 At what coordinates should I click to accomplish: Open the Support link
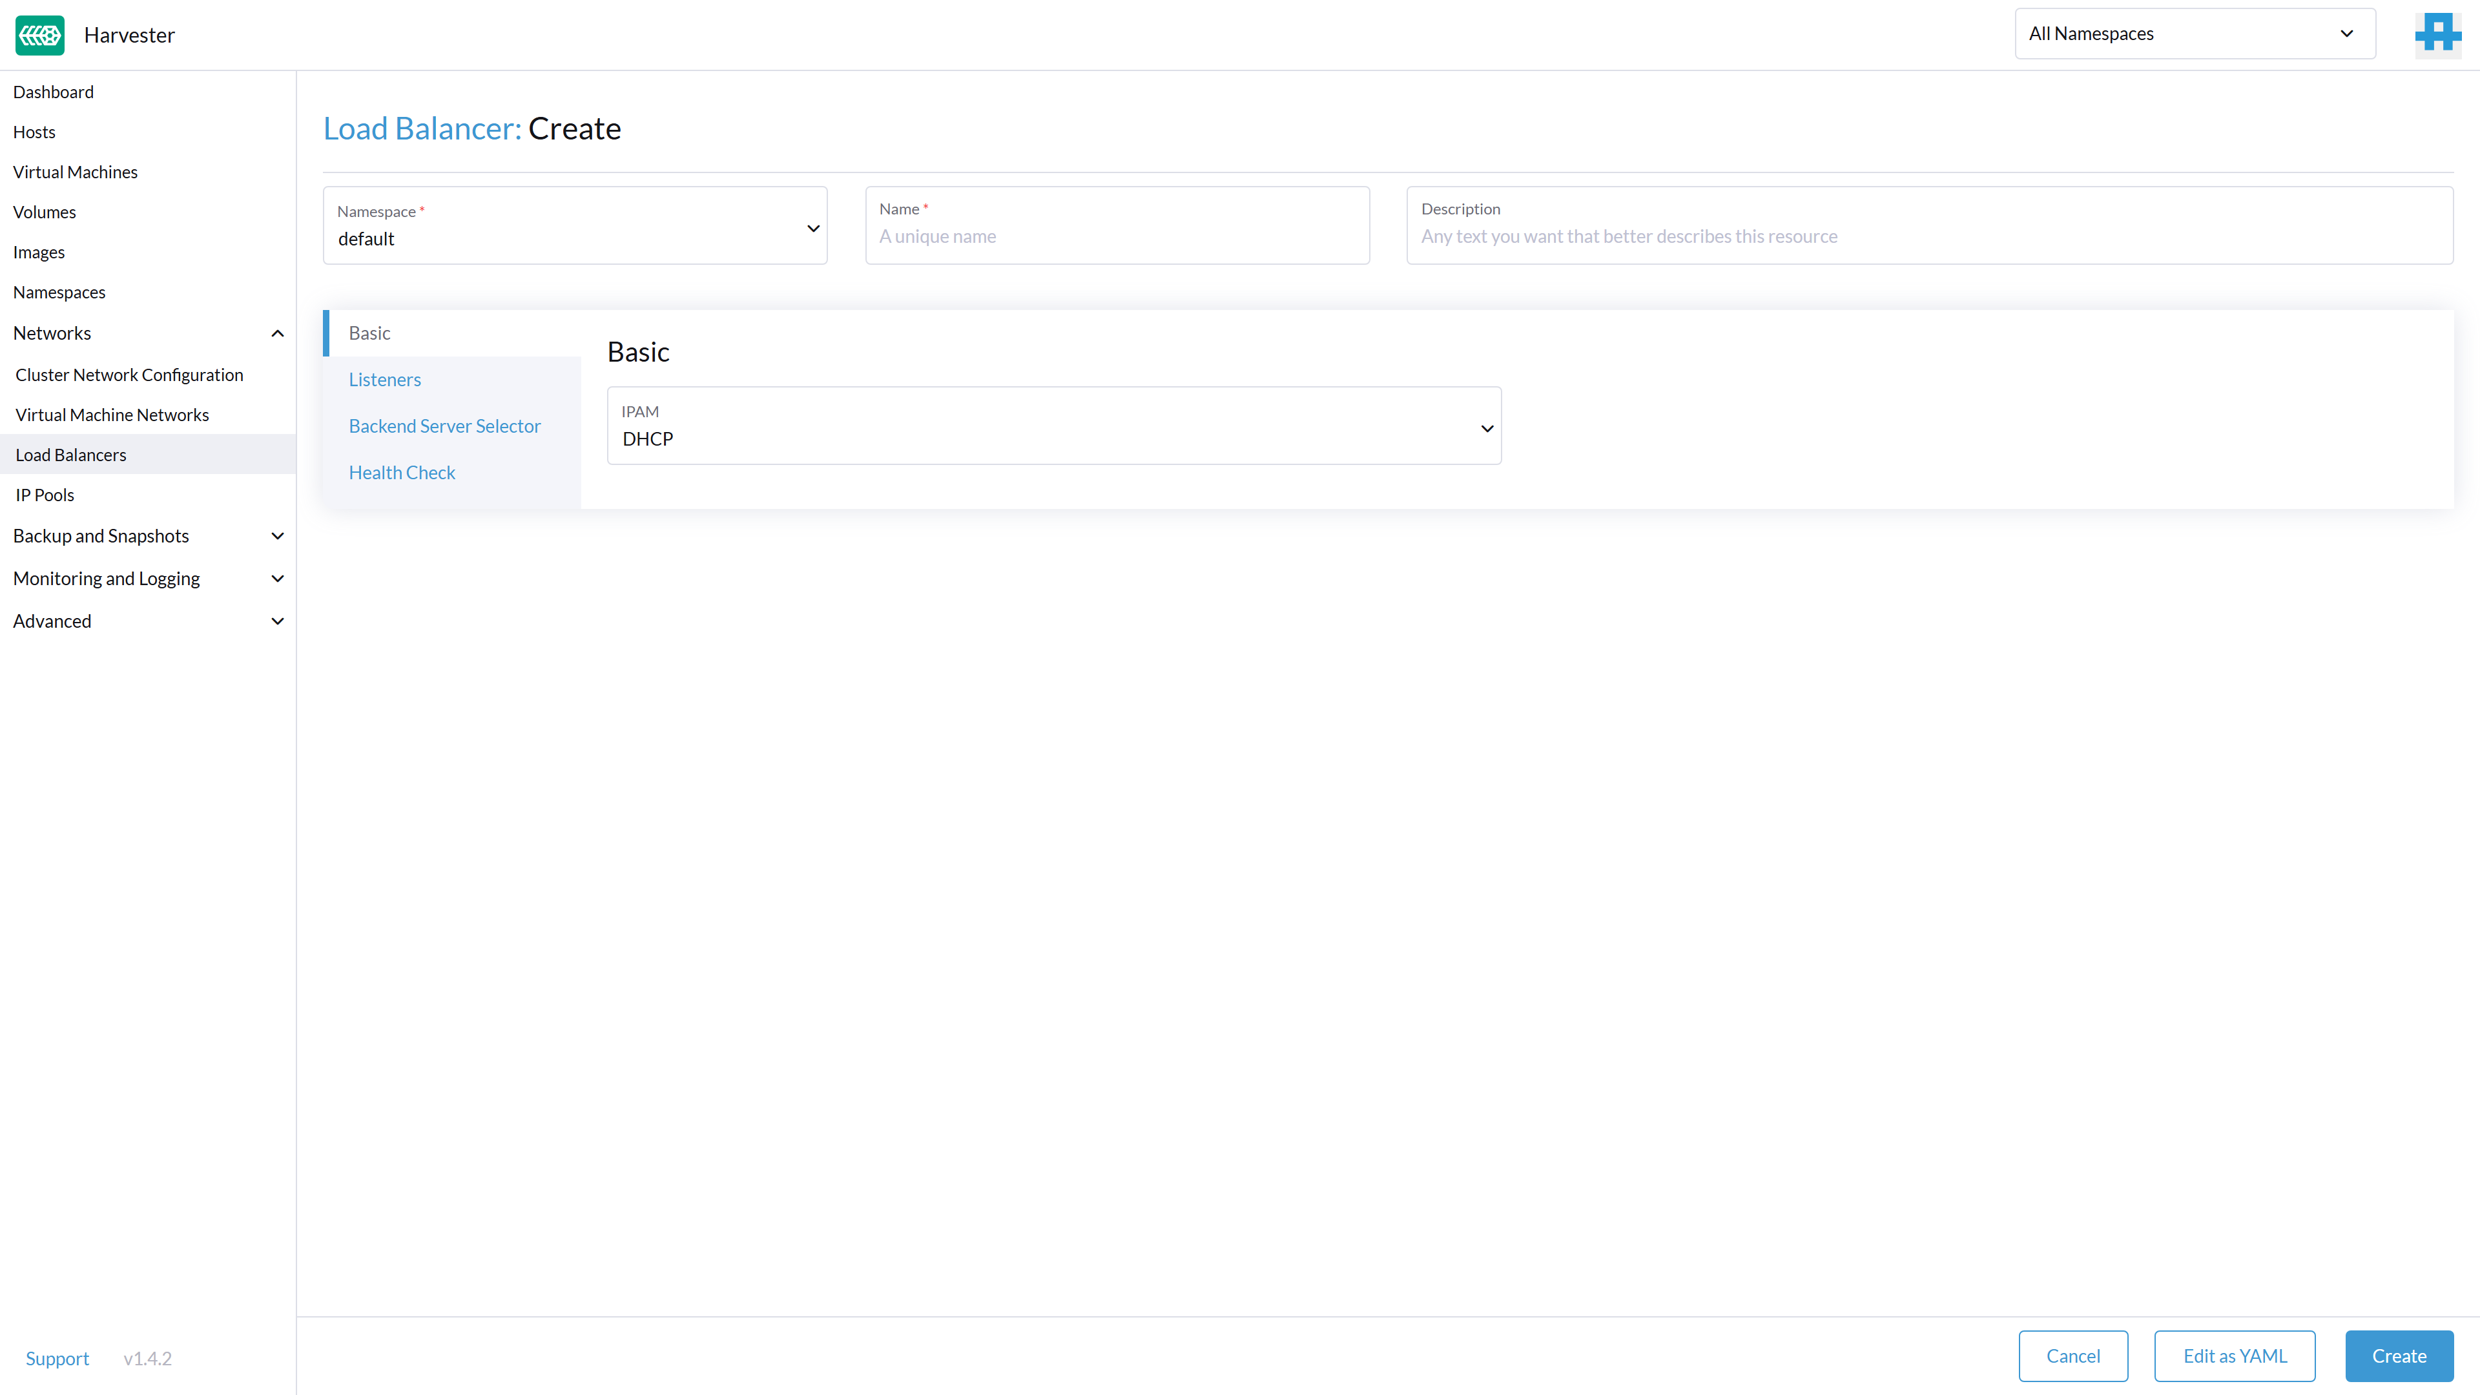tap(57, 1358)
